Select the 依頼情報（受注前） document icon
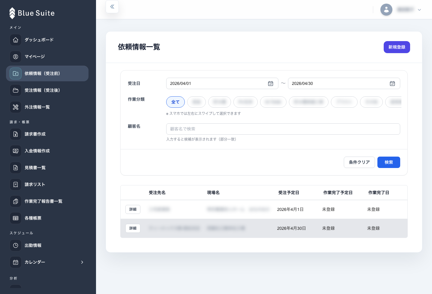This screenshot has width=432, height=294. point(16,73)
